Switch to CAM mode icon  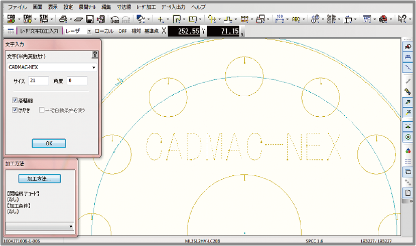pyautogui.click(x=27, y=19)
